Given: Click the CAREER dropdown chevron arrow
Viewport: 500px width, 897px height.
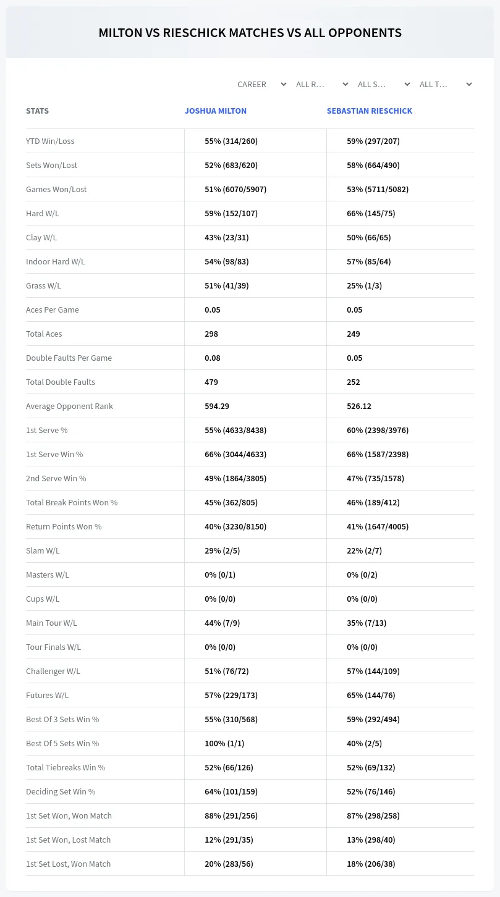Looking at the screenshot, I should click(283, 84).
